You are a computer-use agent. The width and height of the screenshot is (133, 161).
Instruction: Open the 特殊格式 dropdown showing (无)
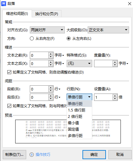pos(79,63)
